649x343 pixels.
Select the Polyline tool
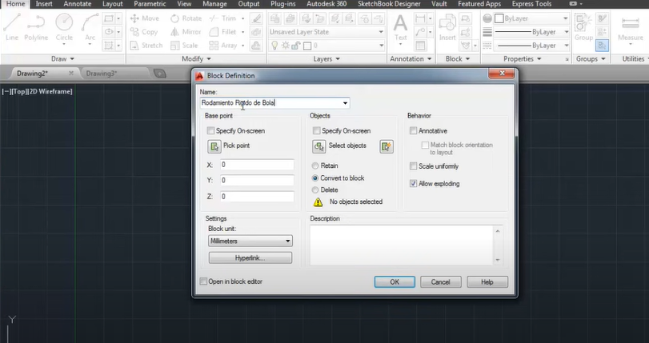tap(35, 27)
